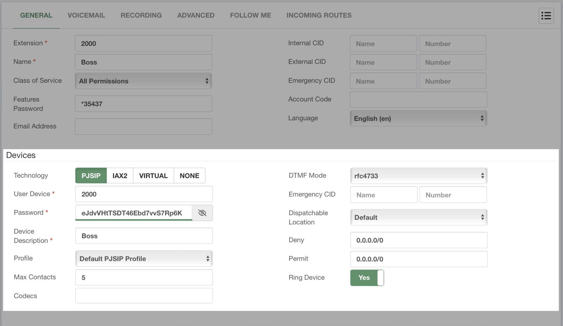This screenshot has height=326, width=563.
Task: Click the Email Address field
Action: click(x=143, y=126)
